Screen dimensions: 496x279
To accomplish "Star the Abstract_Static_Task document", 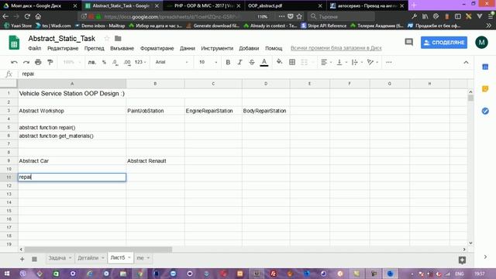I will tap(107, 38).
